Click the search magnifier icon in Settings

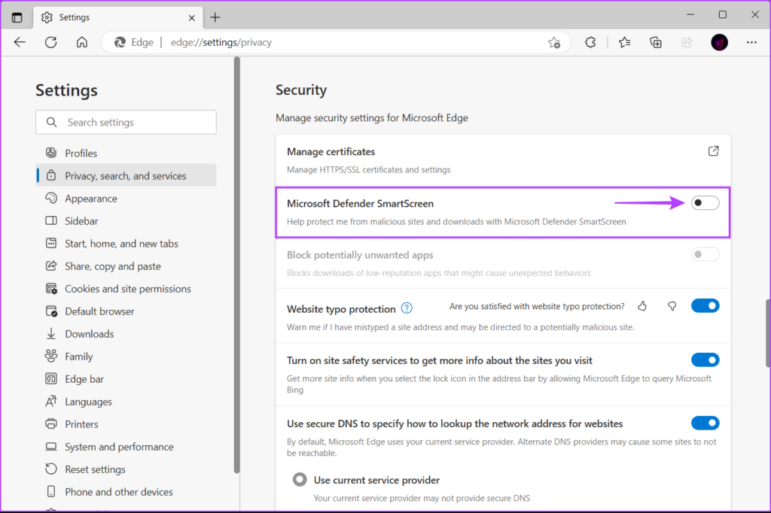tap(52, 122)
